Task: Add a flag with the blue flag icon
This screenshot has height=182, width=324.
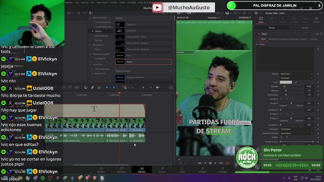Action: coord(107,87)
